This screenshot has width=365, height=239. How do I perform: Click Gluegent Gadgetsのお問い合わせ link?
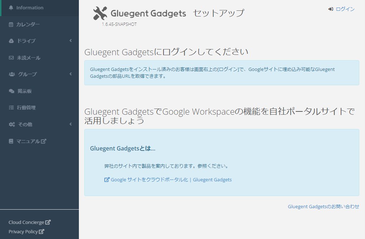click(323, 206)
